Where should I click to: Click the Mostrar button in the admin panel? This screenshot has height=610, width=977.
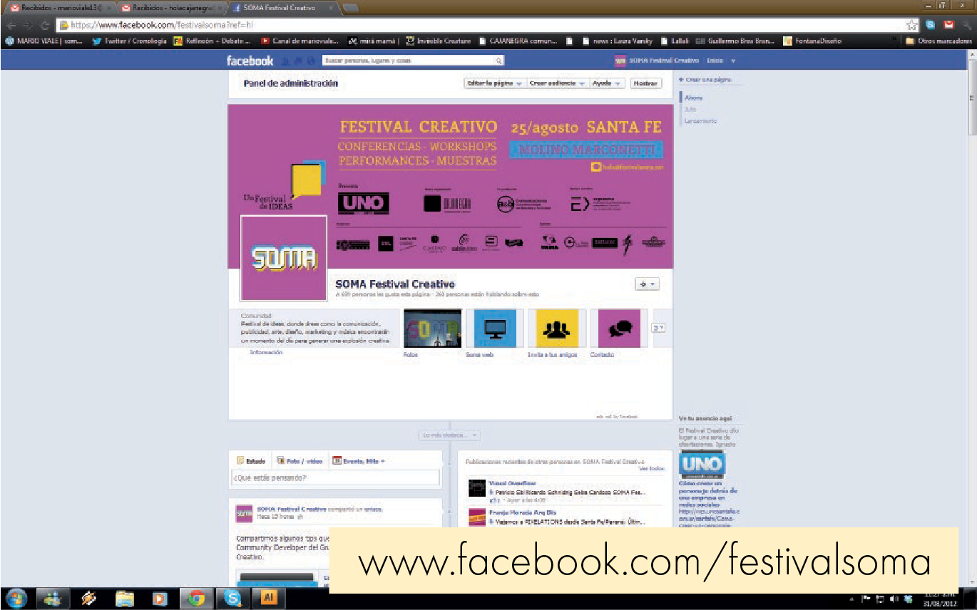tap(645, 83)
